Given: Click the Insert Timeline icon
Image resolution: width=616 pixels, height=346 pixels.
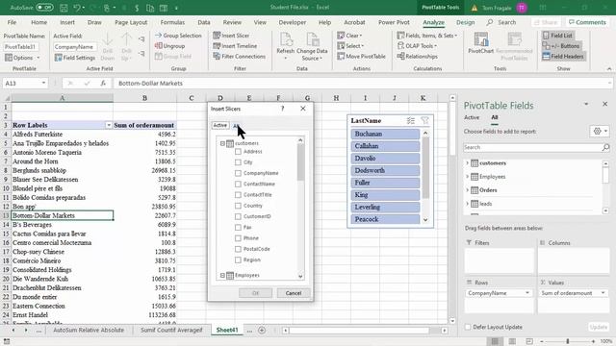Looking at the screenshot, I should [217, 46].
